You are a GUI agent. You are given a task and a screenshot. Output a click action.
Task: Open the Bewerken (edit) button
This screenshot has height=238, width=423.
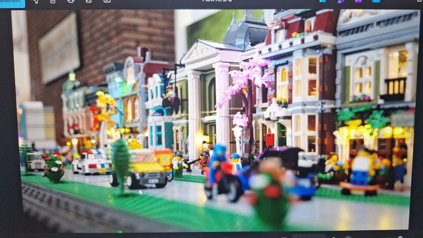click(13, 3)
